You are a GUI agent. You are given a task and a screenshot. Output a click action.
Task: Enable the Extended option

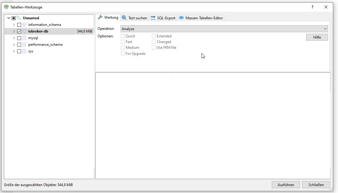tap(154, 36)
